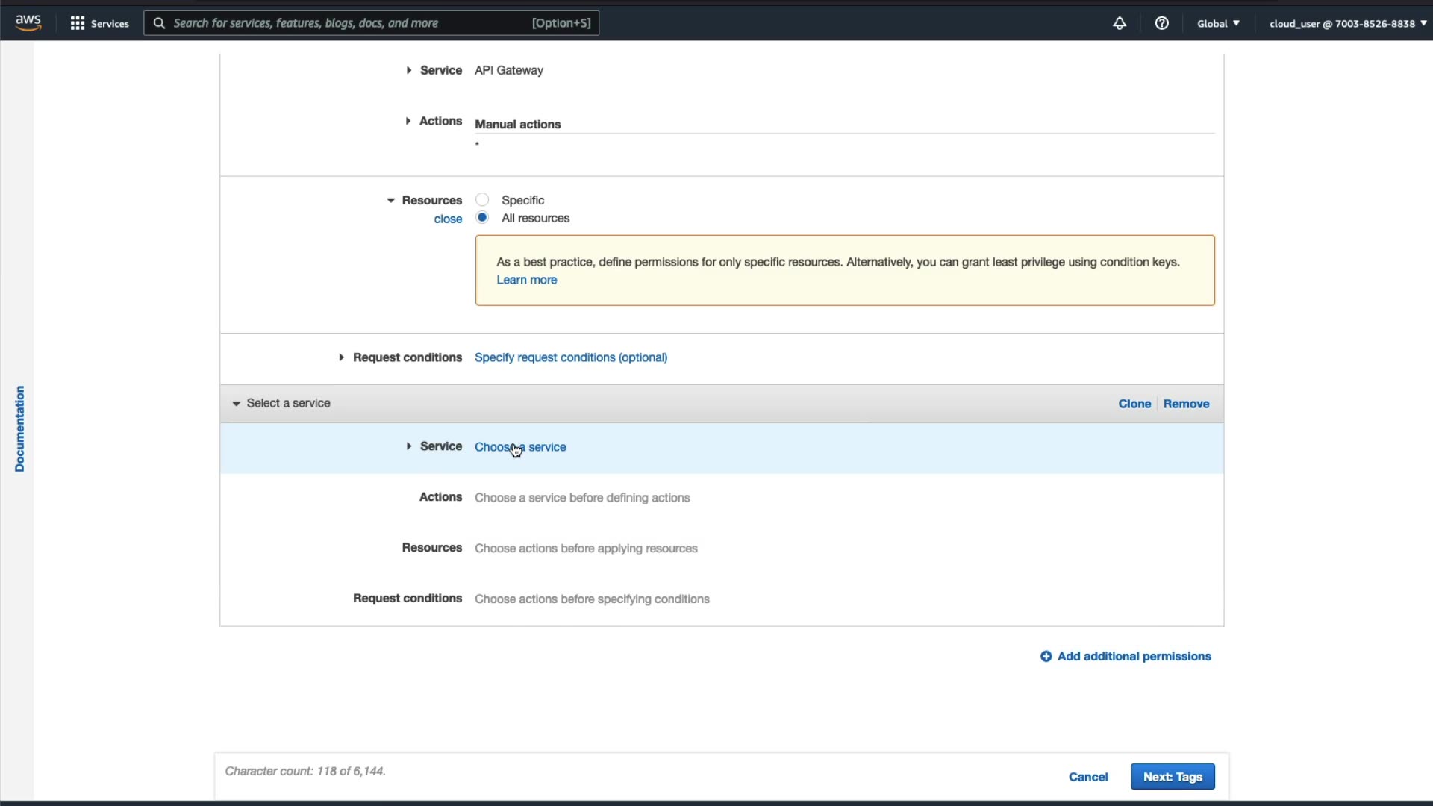Open the Documentation side tab
Viewport: 1433px width, 806px height.
tap(19, 428)
